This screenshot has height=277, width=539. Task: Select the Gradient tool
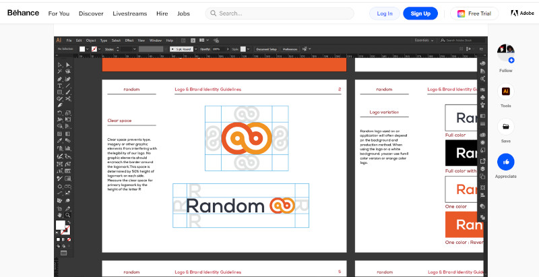68,133
